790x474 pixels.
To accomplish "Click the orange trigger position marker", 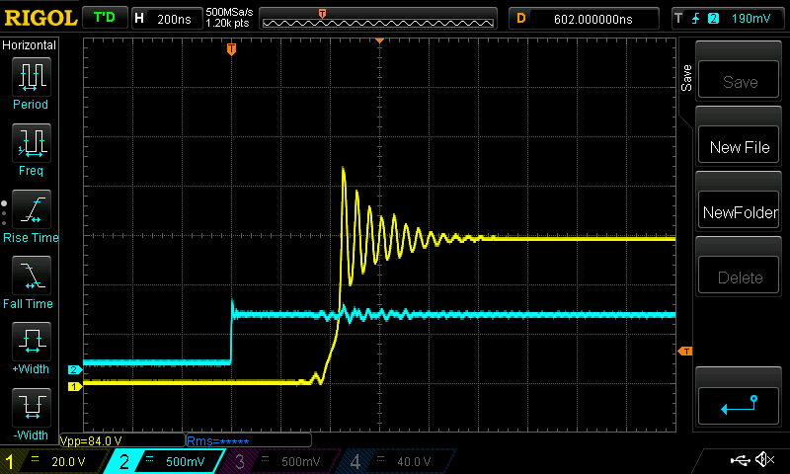I will pos(231,48).
